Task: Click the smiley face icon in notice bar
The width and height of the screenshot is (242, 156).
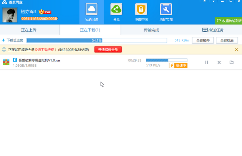Action: [4, 49]
